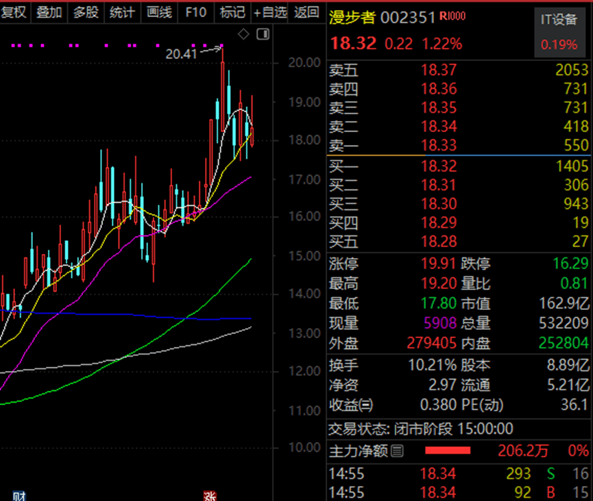Click the R1000 tag beside stock code
Screen dimensions: 593x501
point(452,16)
